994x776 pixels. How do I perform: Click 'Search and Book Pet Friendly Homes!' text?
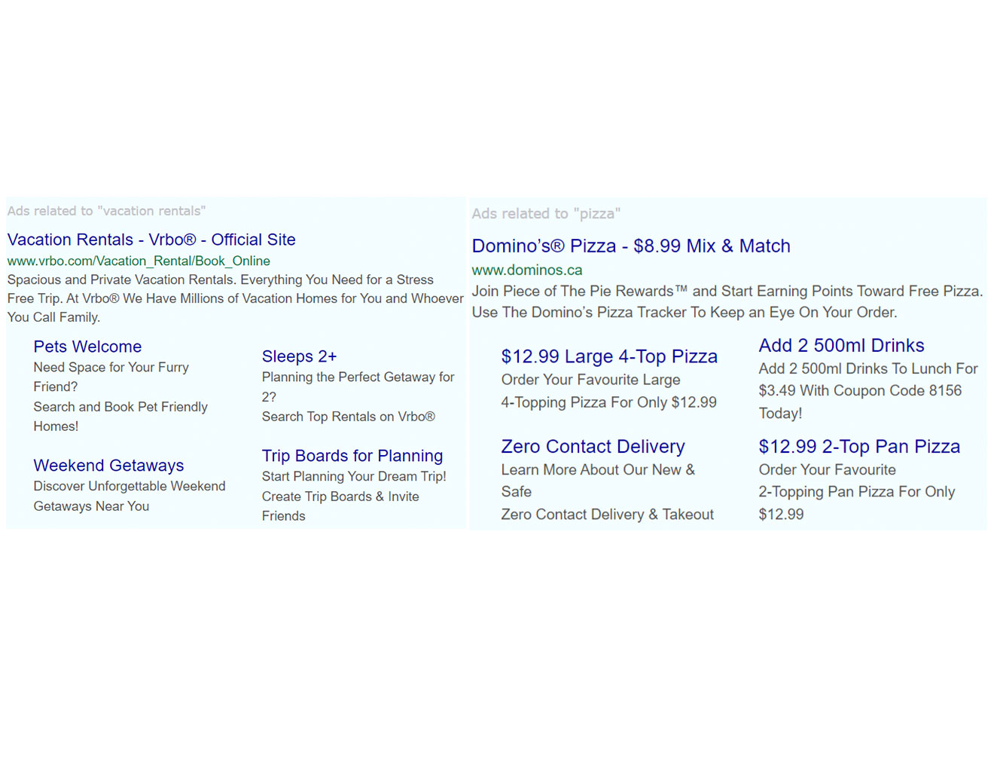(x=120, y=417)
